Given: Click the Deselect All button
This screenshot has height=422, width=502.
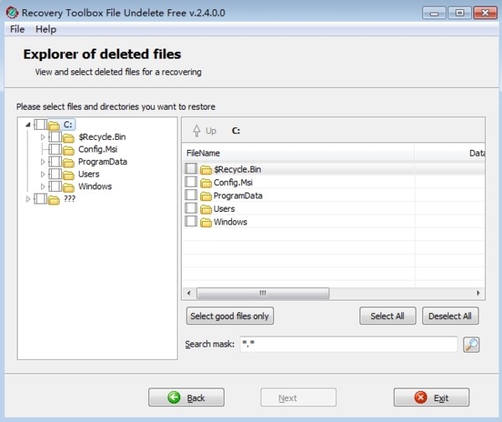Looking at the screenshot, I should click(x=450, y=316).
